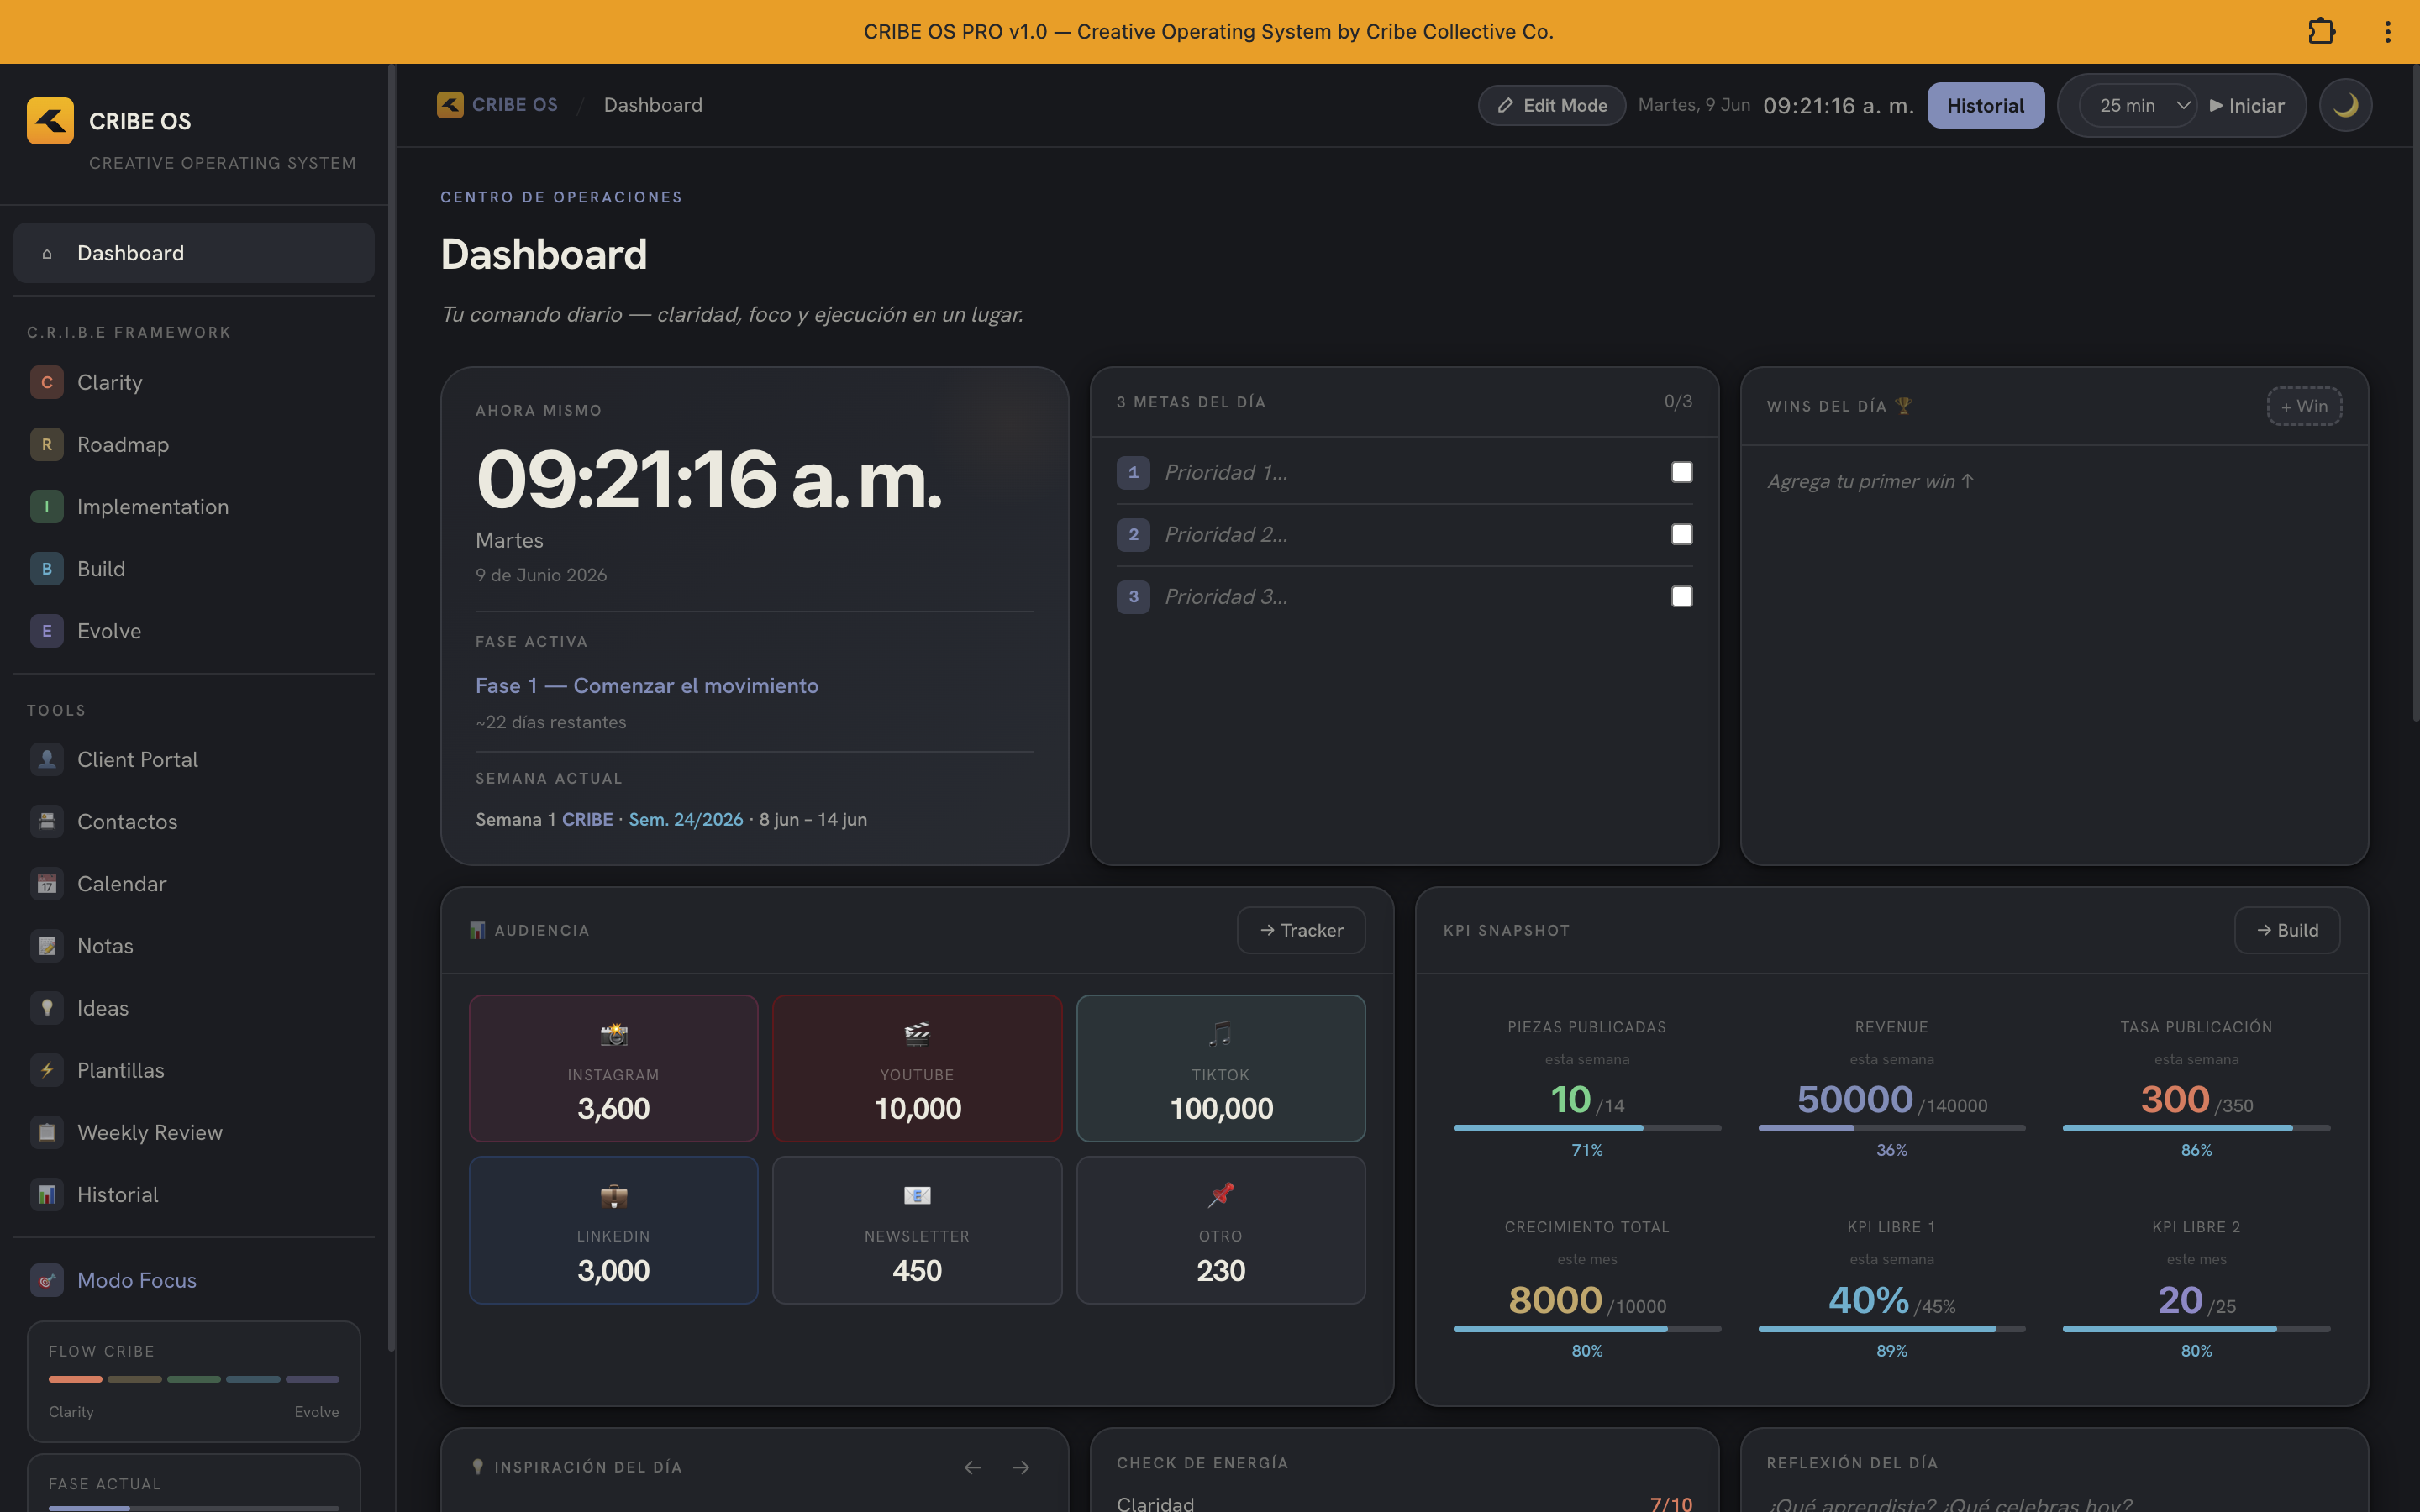Viewport: 2420px width, 1512px height.
Task: Open the 25 min timer dropdown
Action: (2138, 105)
